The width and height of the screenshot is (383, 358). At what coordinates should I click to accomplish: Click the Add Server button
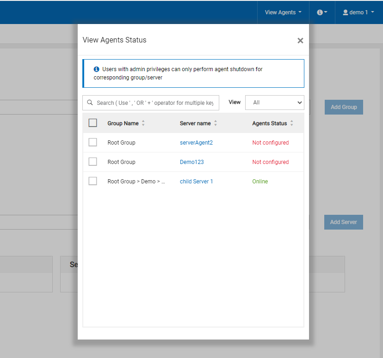coord(343,222)
